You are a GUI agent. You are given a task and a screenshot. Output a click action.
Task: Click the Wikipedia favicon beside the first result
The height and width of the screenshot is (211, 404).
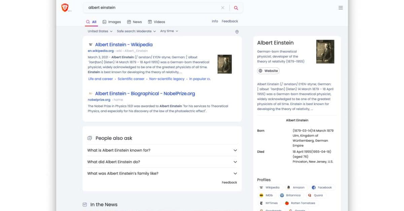pos(91,45)
